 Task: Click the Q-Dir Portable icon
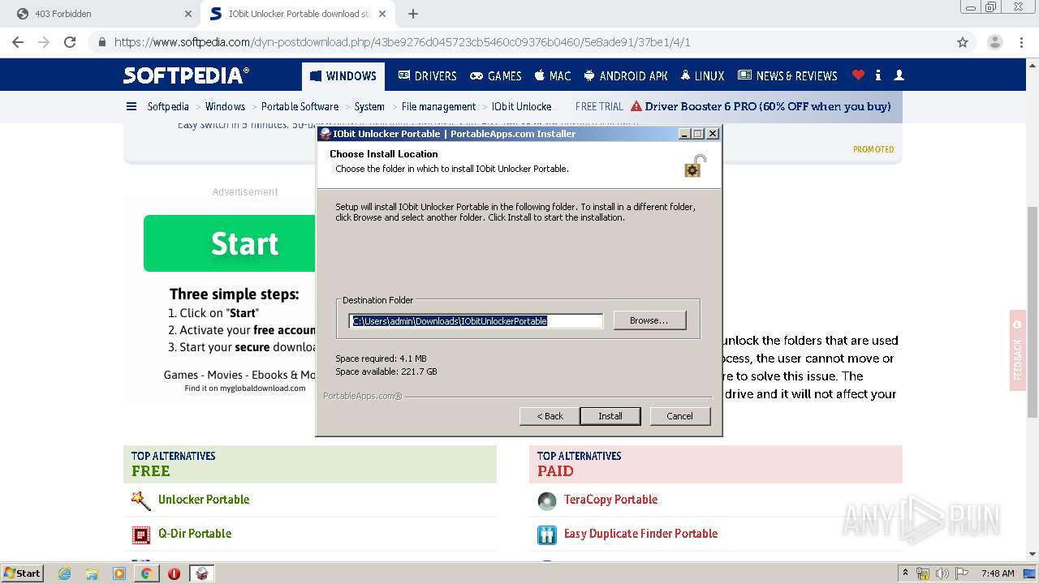[x=141, y=535]
